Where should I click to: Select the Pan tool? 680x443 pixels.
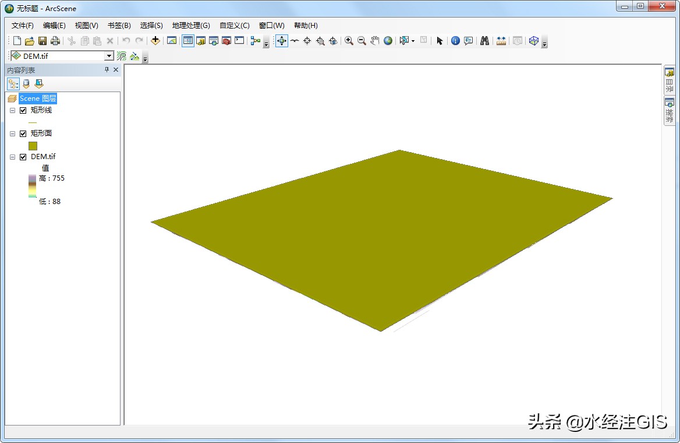pos(374,41)
